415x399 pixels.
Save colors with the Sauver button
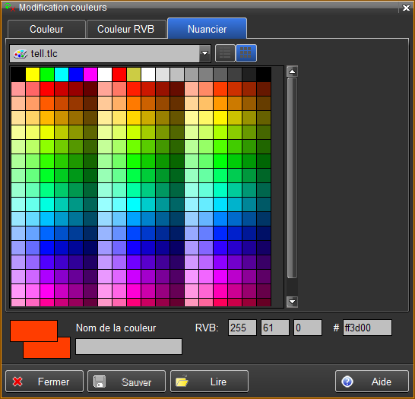(x=126, y=382)
